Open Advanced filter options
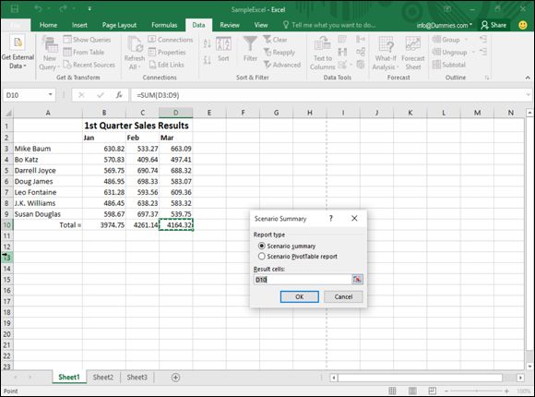Image resolution: width=535 pixels, height=397 pixels. tap(282, 65)
